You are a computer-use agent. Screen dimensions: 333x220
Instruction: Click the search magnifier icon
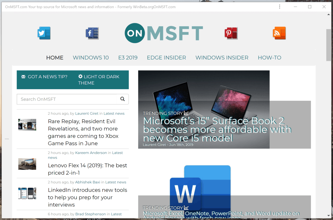point(123,99)
